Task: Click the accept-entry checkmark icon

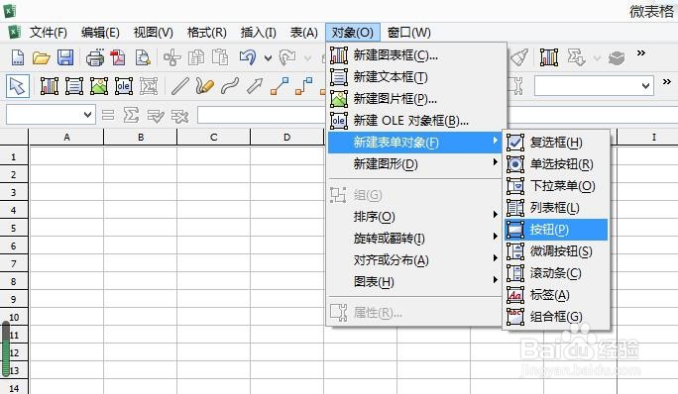Action: click(156, 116)
